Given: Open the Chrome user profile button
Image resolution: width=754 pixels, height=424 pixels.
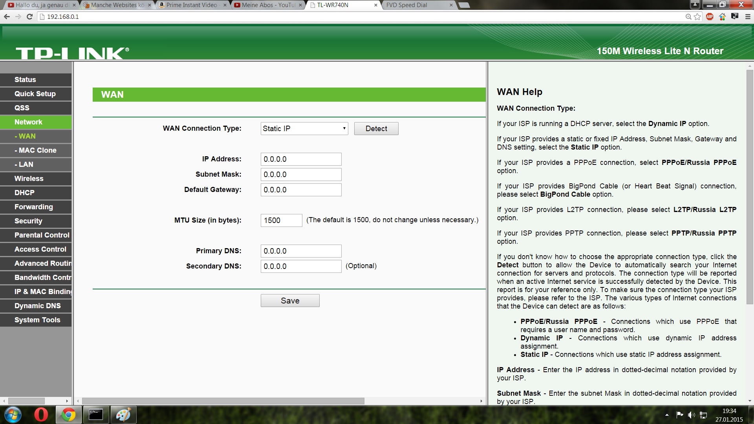Looking at the screenshot, I should (695, 5).
